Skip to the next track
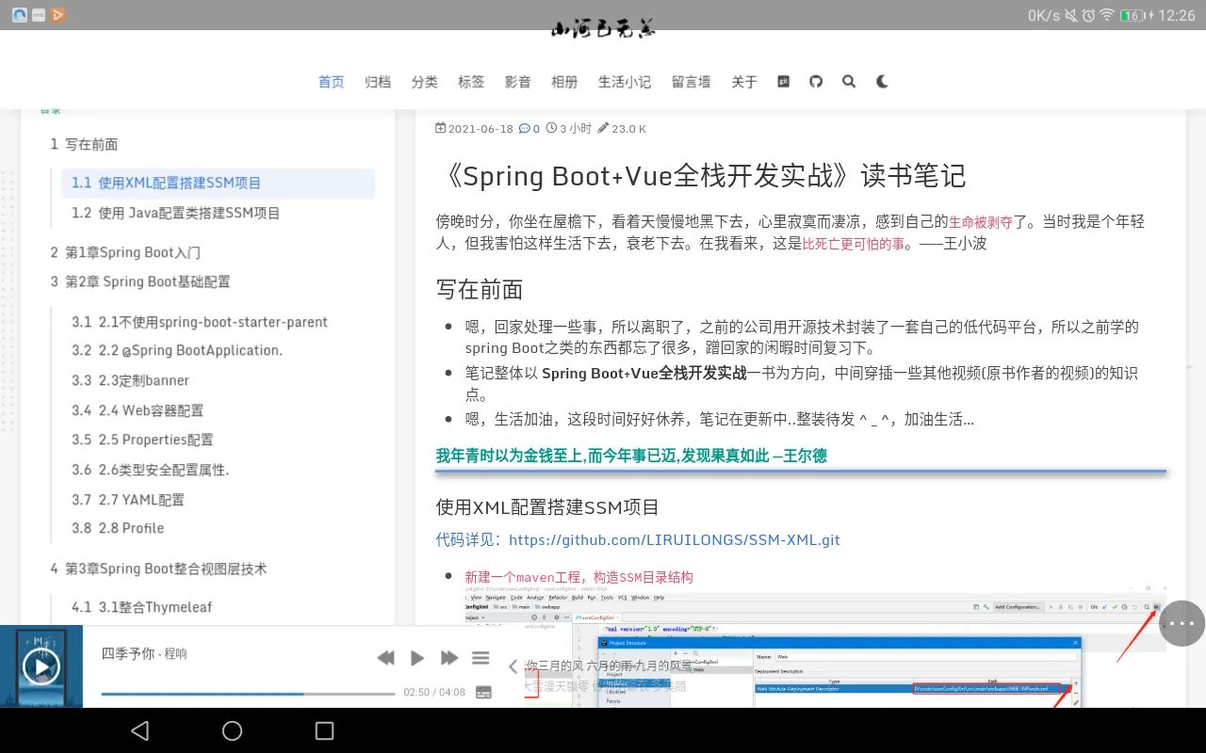 [449, 658]
